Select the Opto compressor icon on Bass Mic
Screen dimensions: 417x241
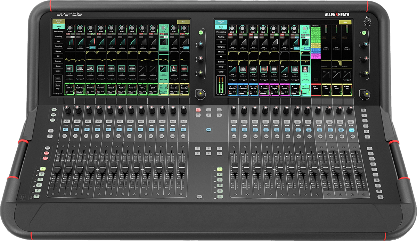[x=173, y=69]
